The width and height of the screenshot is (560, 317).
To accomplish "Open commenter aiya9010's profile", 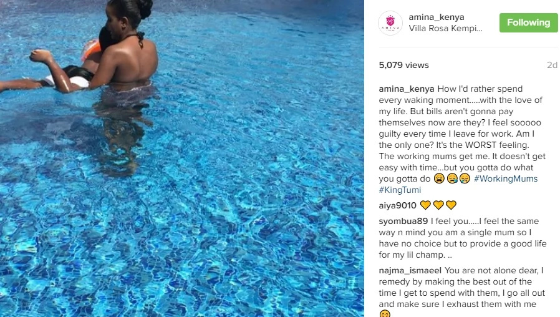I will [397, 205].
